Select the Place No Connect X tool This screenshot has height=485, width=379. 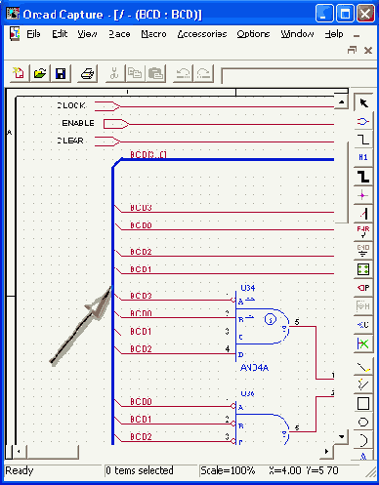point(363,344)
